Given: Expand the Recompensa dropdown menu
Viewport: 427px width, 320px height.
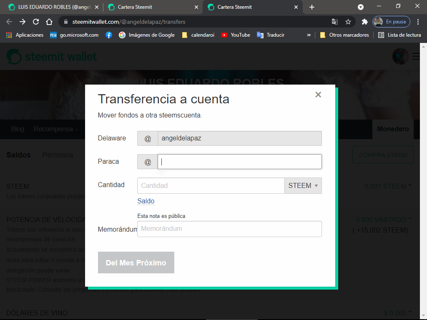Looking at the screenshot, I should tap(55, 129).
